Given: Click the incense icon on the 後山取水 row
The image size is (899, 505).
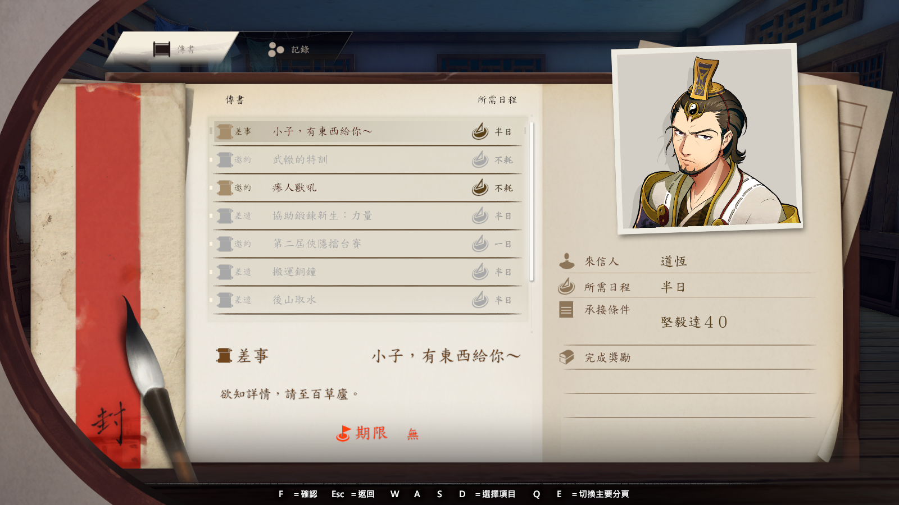Looking at the screenshot, I should coord(480,300).
